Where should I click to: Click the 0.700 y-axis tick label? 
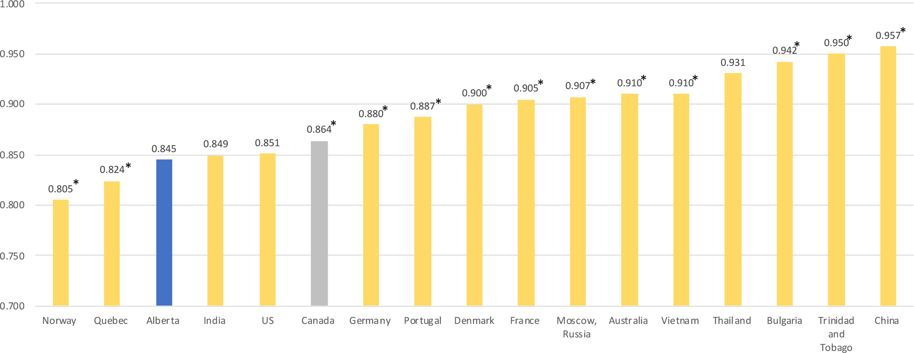tap(12, 306)
